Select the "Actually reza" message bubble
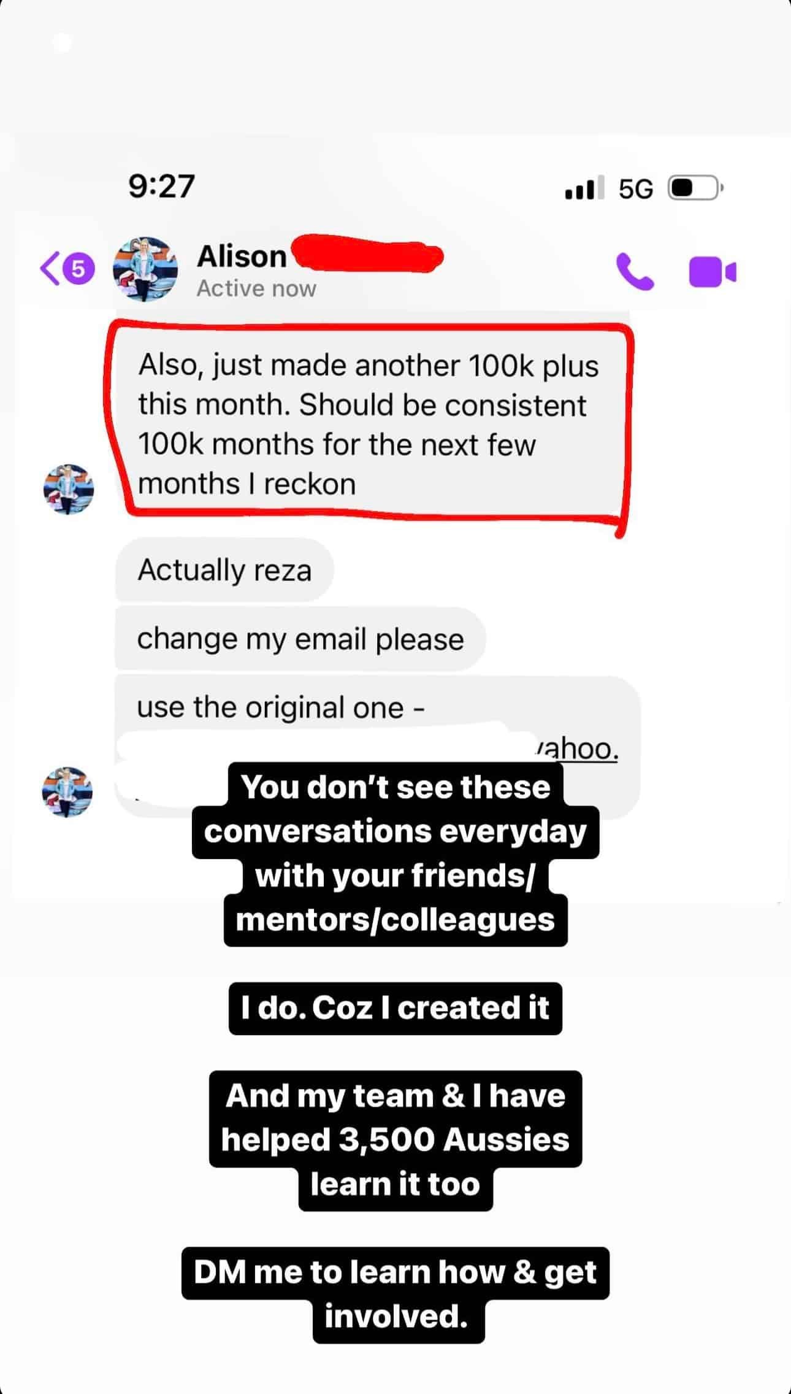This screenshot has height=1394, width=791. click(x=224, y=570)
